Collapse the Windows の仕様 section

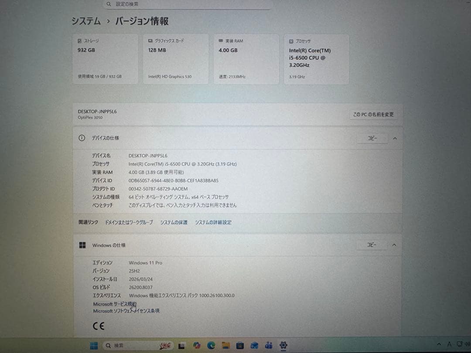point(394,245)
